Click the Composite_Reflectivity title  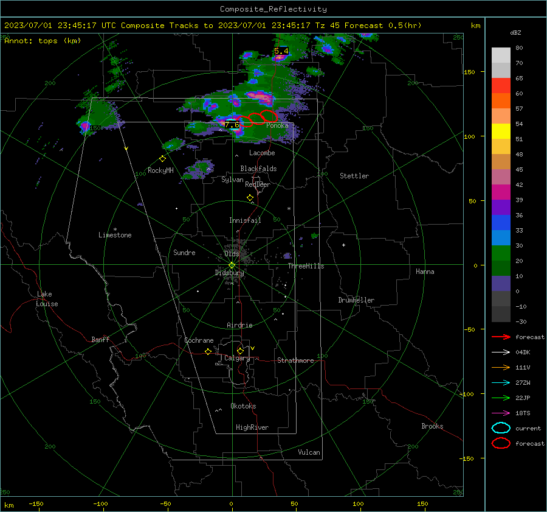coord(273,9)
